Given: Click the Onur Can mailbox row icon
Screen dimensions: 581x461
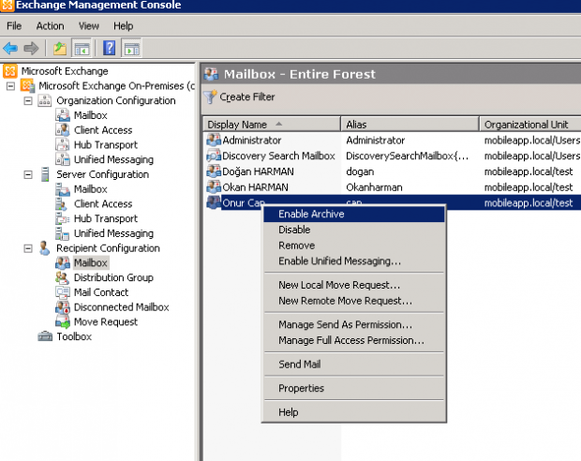Looking at the screenshot, I should pos(214,202).
